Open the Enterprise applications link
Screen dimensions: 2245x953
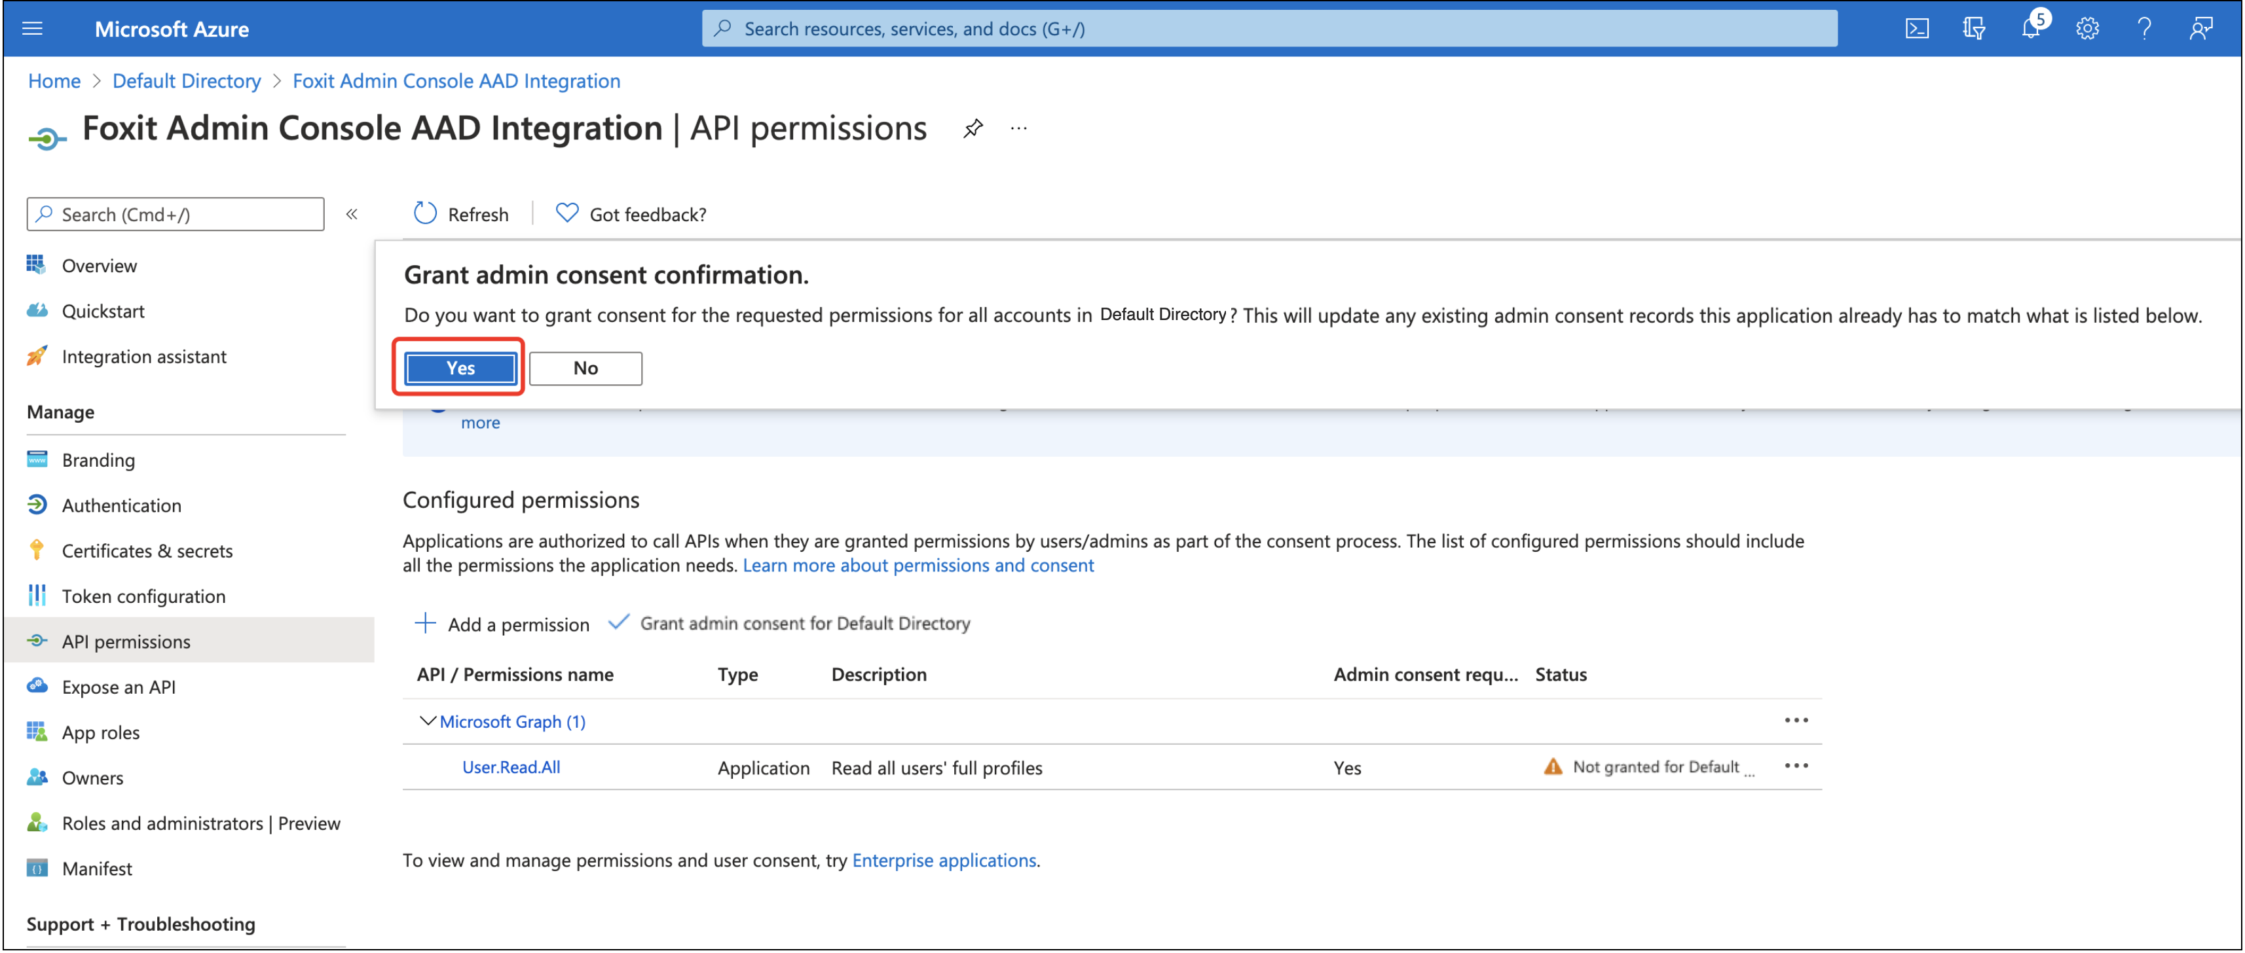943,860
